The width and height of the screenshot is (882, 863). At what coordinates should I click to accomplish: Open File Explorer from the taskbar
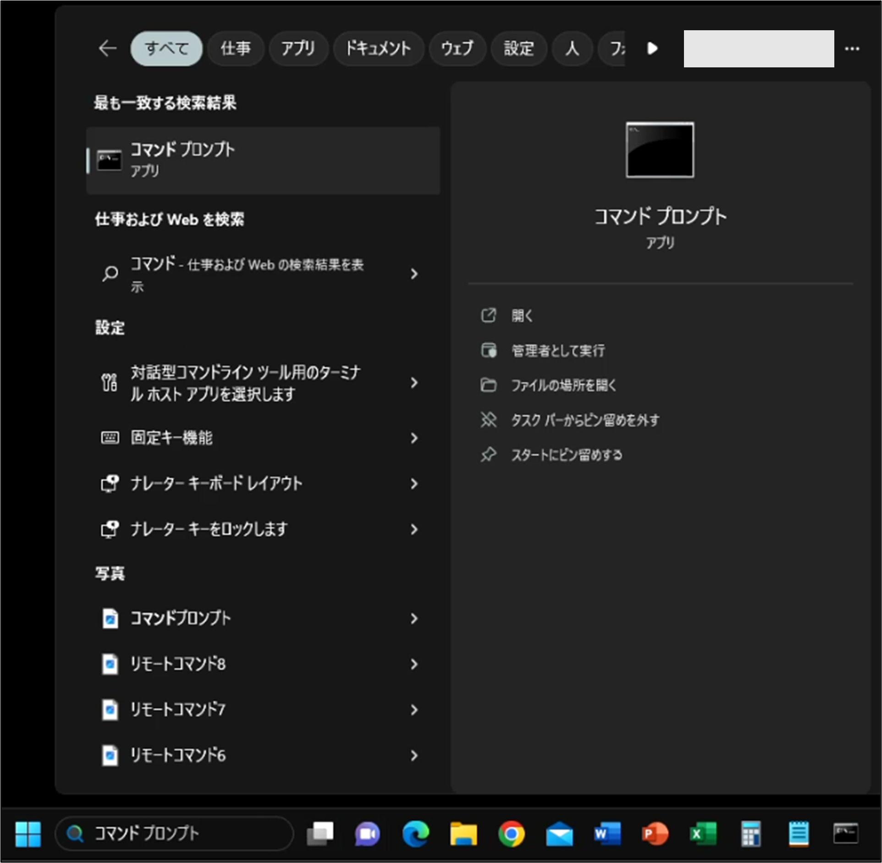pyautogui.click(x=463, y=834)
